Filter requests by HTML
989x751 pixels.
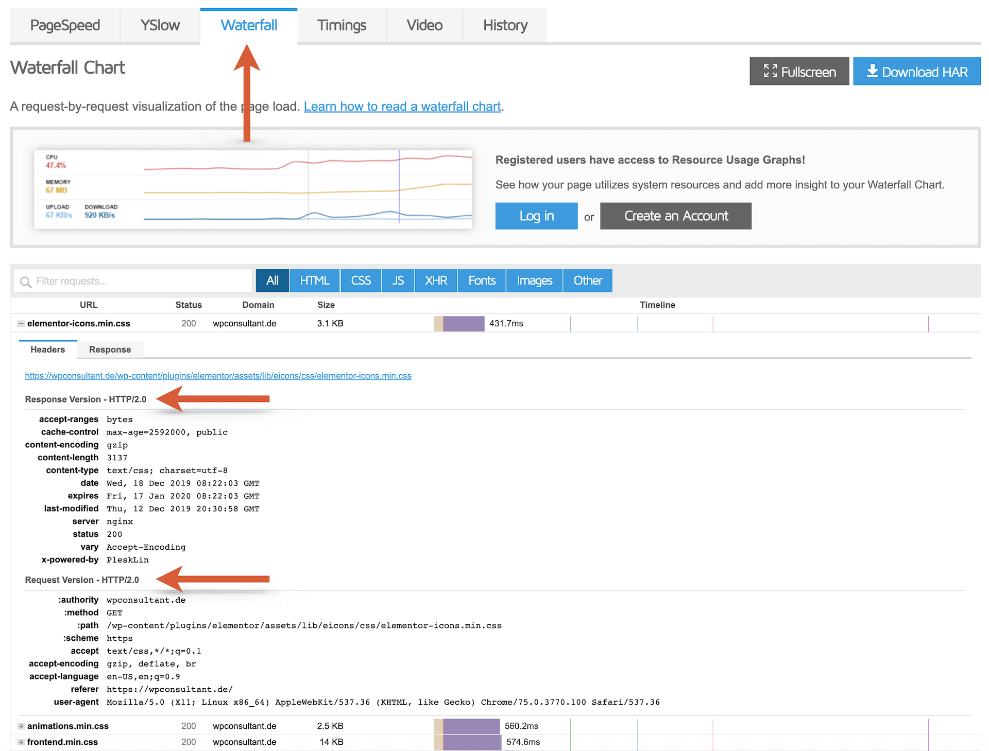coord(315,281)
